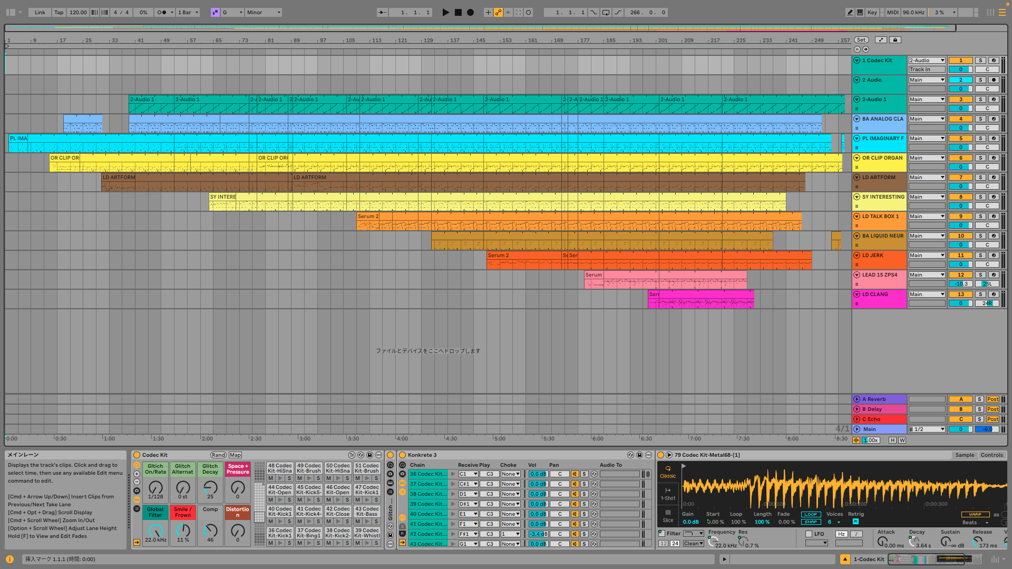Viewport: 1012px width, 569px height.
Task: Click the Key map mode button
Action: point(872,12)
